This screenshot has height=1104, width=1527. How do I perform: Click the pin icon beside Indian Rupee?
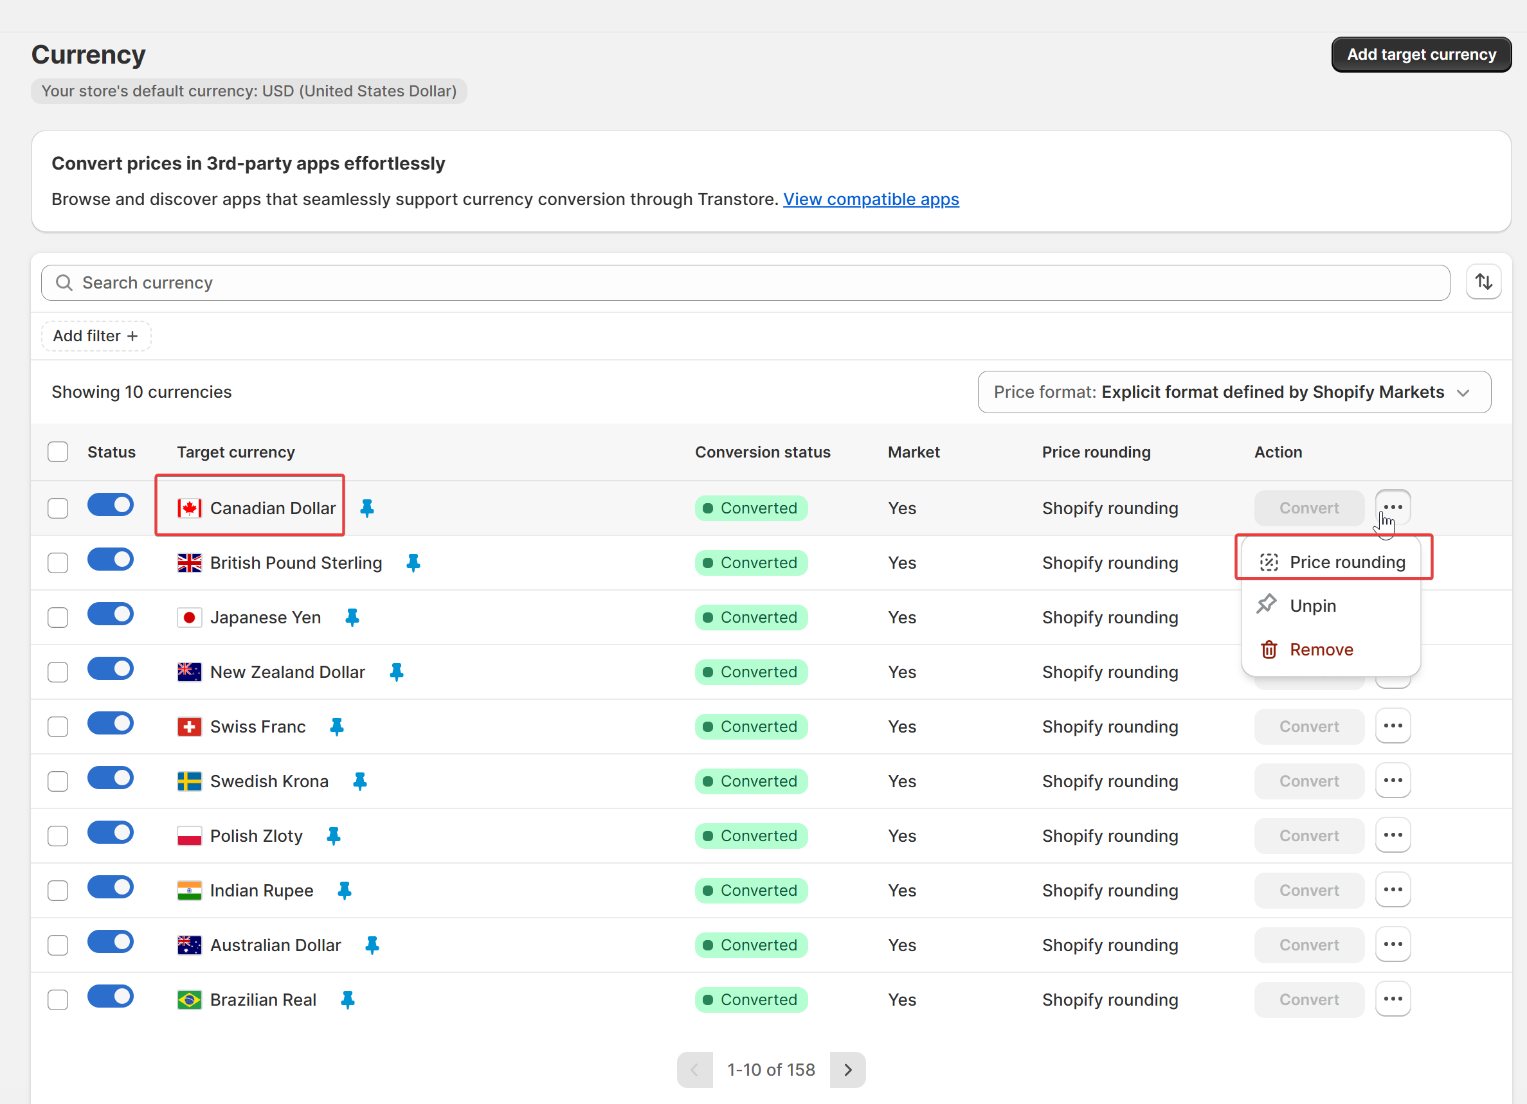click(x=345, y=890)
